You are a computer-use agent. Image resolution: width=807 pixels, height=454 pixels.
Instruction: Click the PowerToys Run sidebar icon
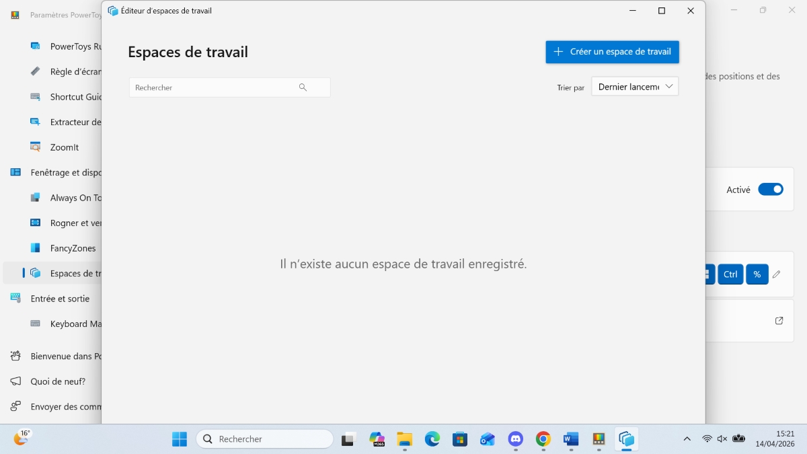(36, 46)
